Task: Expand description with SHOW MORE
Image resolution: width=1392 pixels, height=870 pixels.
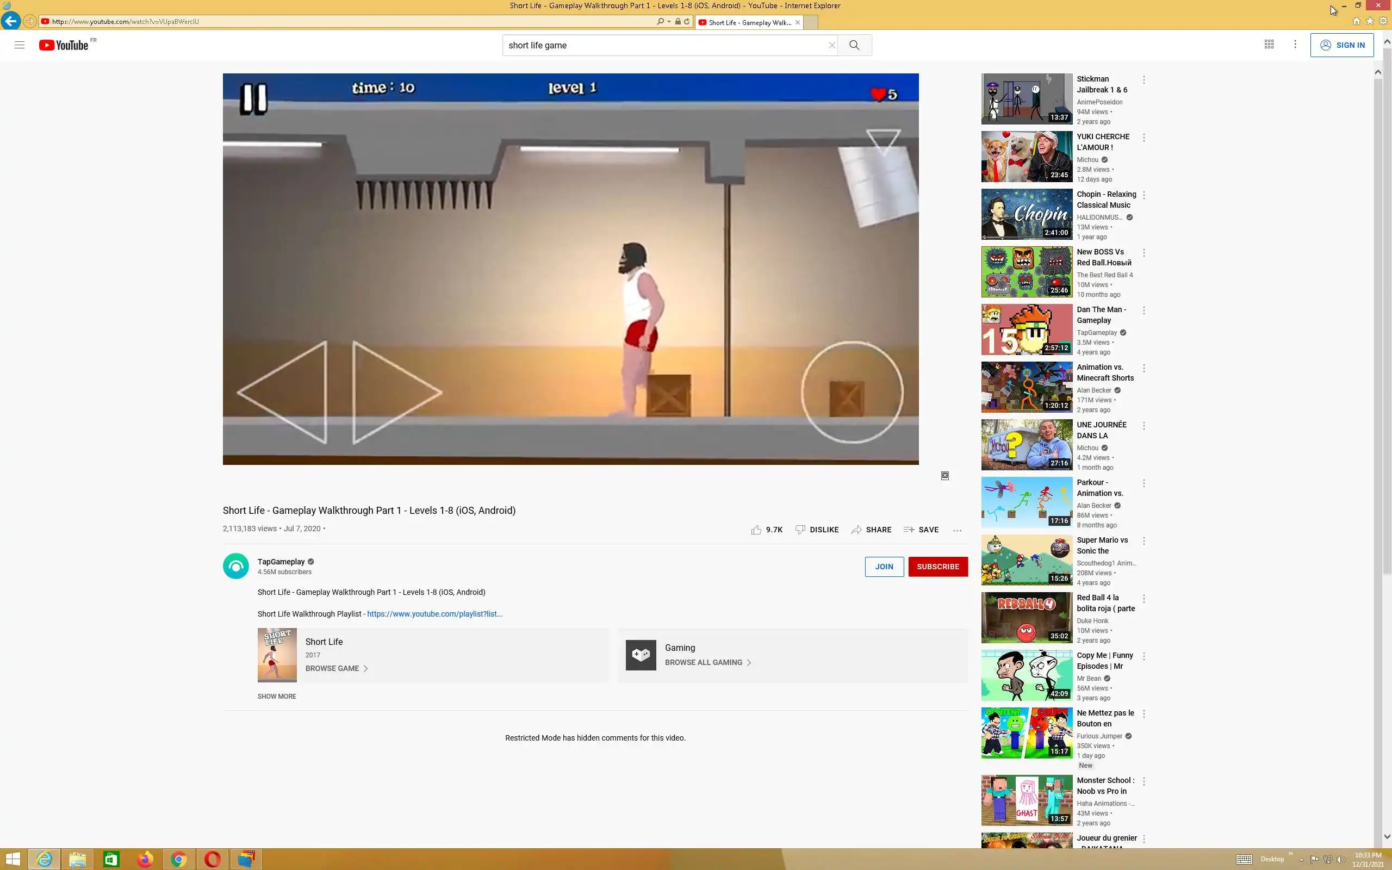Action: (277, 696)
